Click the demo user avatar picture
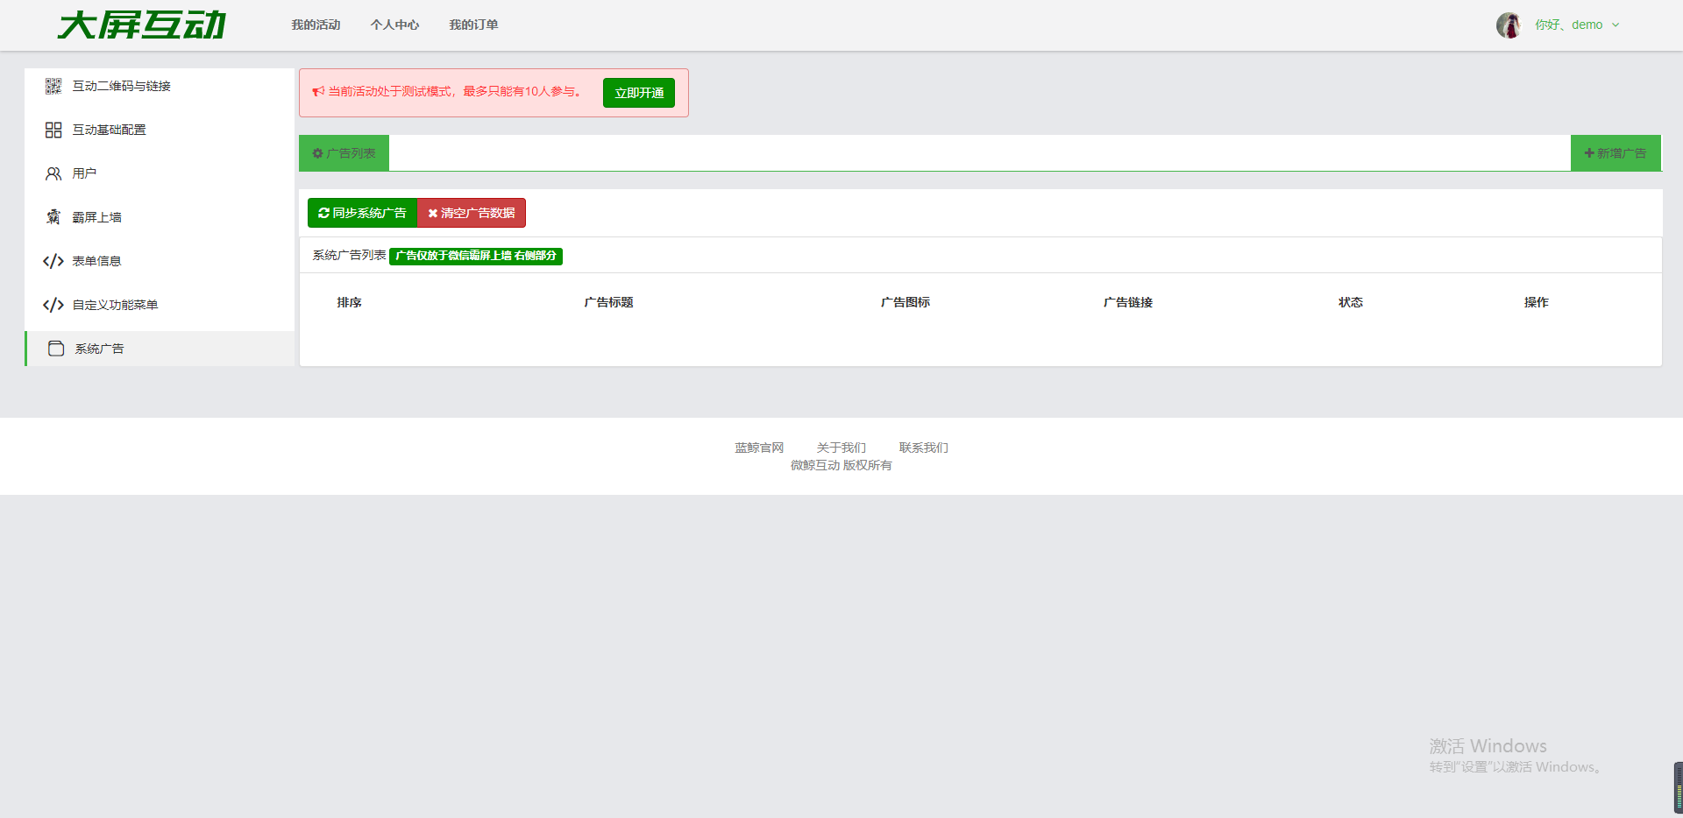Screen dimensions: 1683x818 pos(1508,25)
